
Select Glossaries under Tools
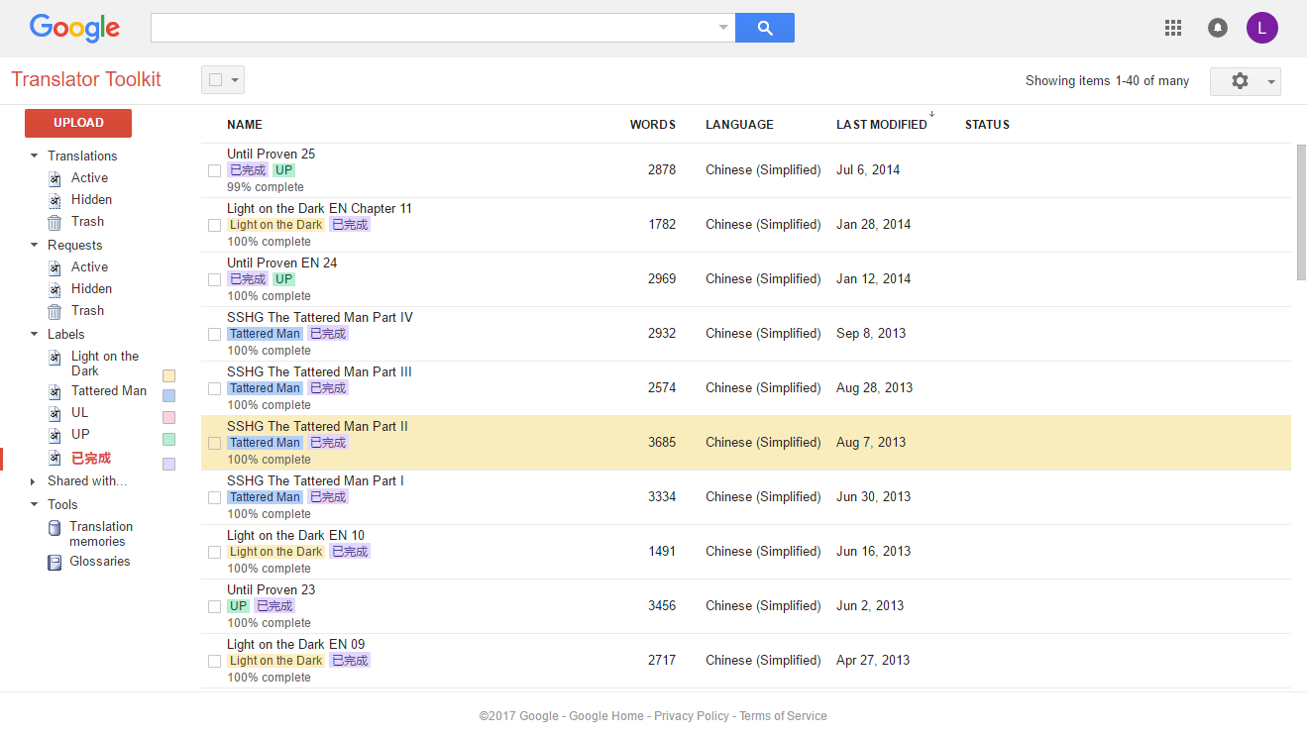point(100,562)
